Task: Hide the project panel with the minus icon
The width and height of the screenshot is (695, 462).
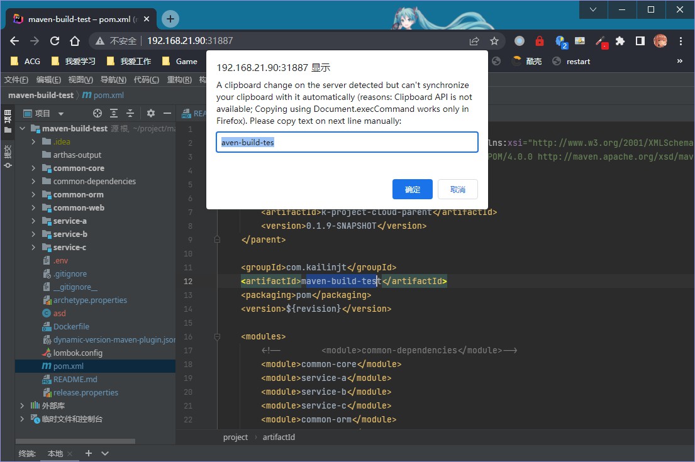Action: click(x=167, y=114)
